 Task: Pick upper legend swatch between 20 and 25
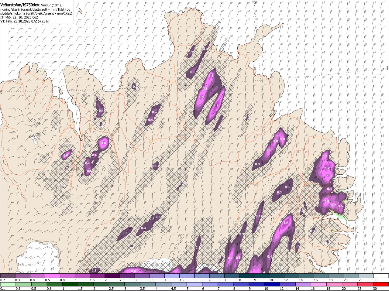click(352, 276)
